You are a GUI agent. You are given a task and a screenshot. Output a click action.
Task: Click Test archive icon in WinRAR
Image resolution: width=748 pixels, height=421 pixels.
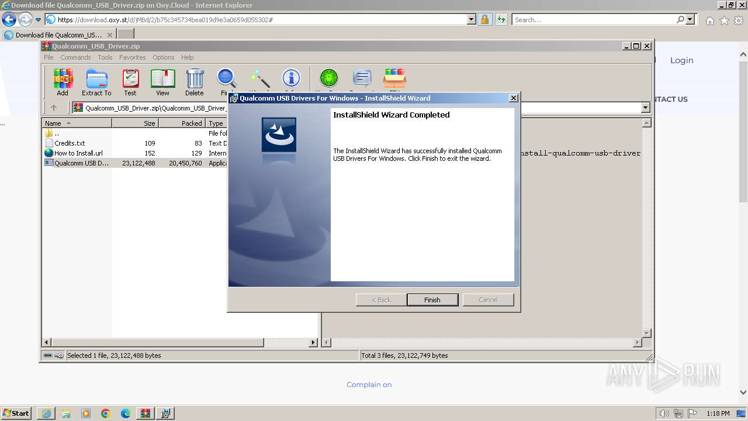(x=130, y=82)
